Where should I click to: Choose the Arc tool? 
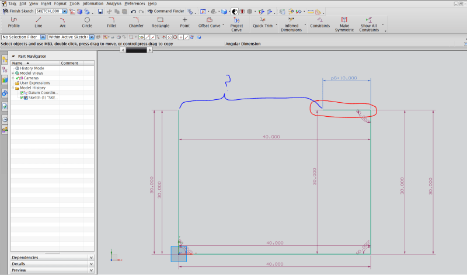(62, 23)
